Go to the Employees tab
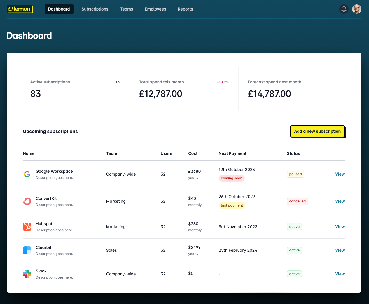The height and width of the screenshot is (304, 369). pos(155,9)
